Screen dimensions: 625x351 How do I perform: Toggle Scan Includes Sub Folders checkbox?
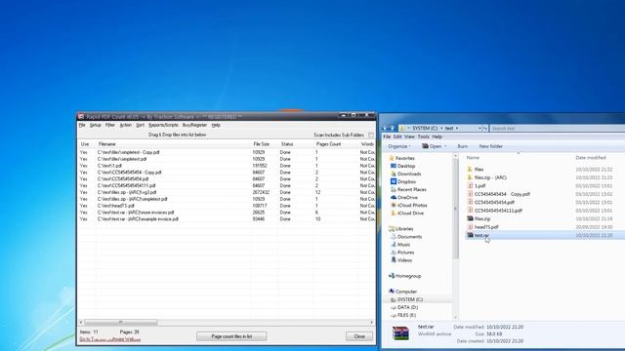[371, 136]
